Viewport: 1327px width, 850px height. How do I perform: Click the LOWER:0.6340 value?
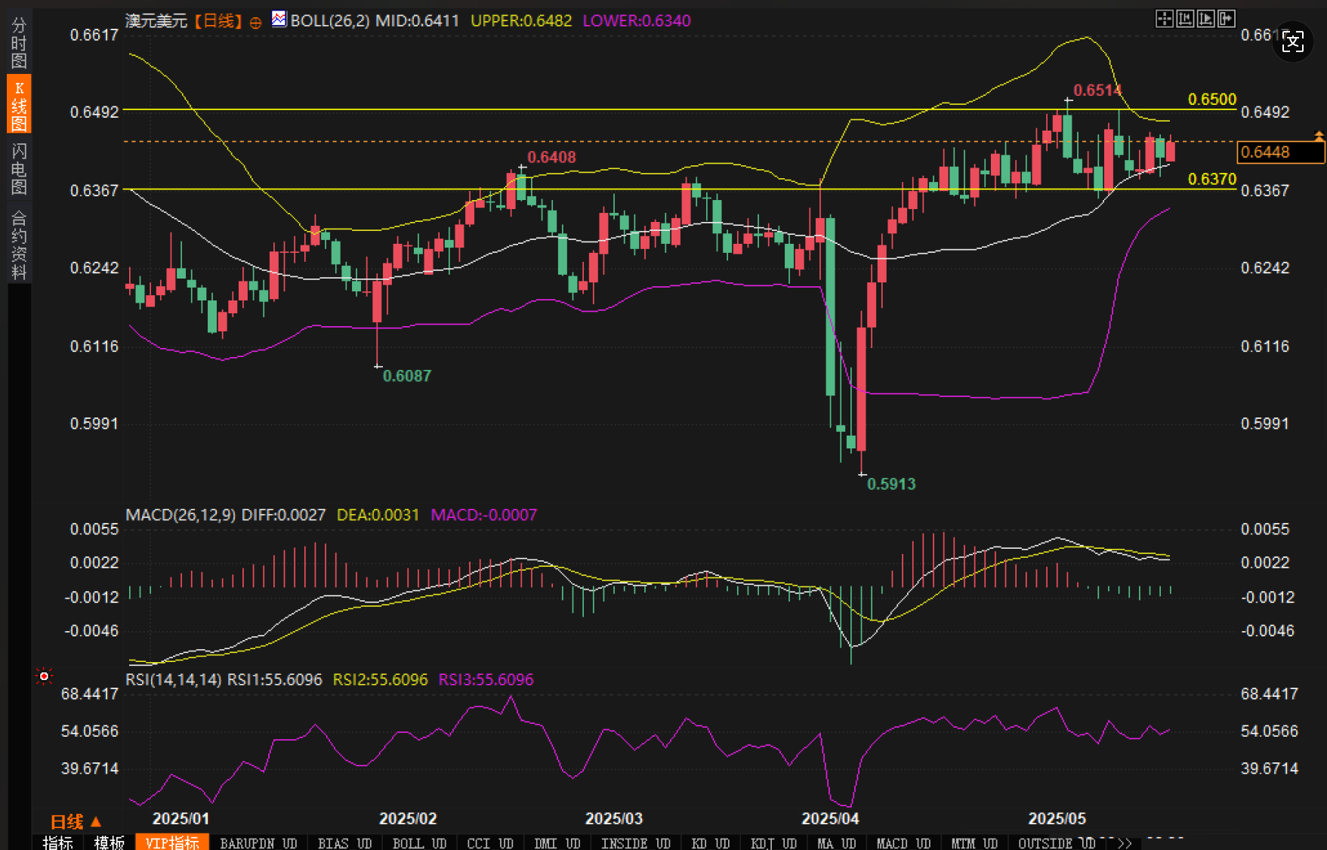click(x=636, y=21)
